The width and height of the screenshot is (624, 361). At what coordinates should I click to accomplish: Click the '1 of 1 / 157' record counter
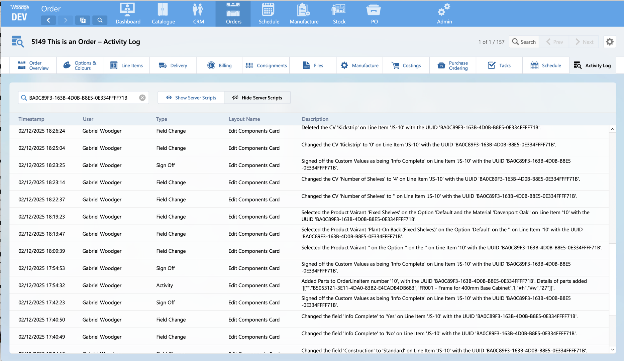point(491,42)
